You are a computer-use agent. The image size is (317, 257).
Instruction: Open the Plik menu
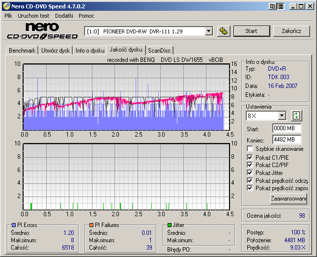coord(8,16)
